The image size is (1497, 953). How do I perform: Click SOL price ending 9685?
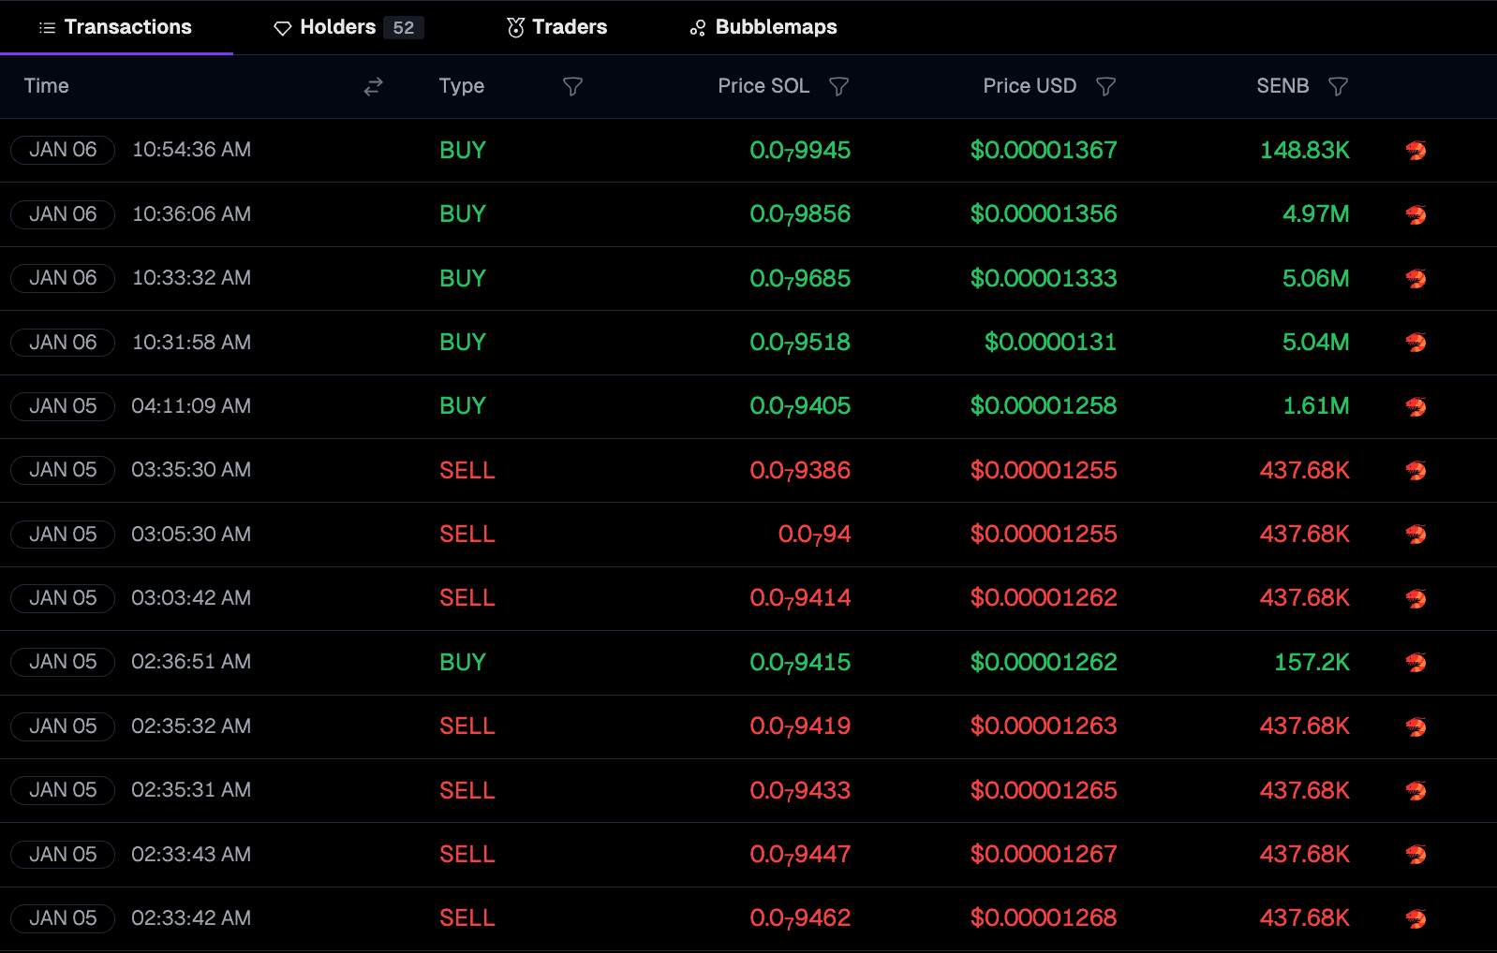click(x=800, y=279)
